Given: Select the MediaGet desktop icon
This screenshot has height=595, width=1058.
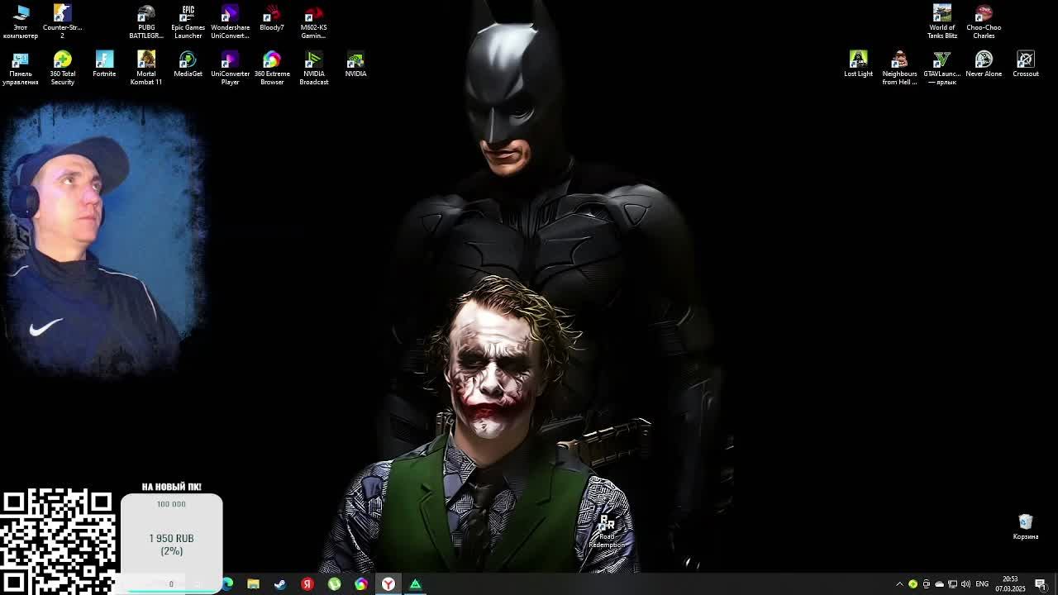Looking at the screenshot, I should coord(188,64).
